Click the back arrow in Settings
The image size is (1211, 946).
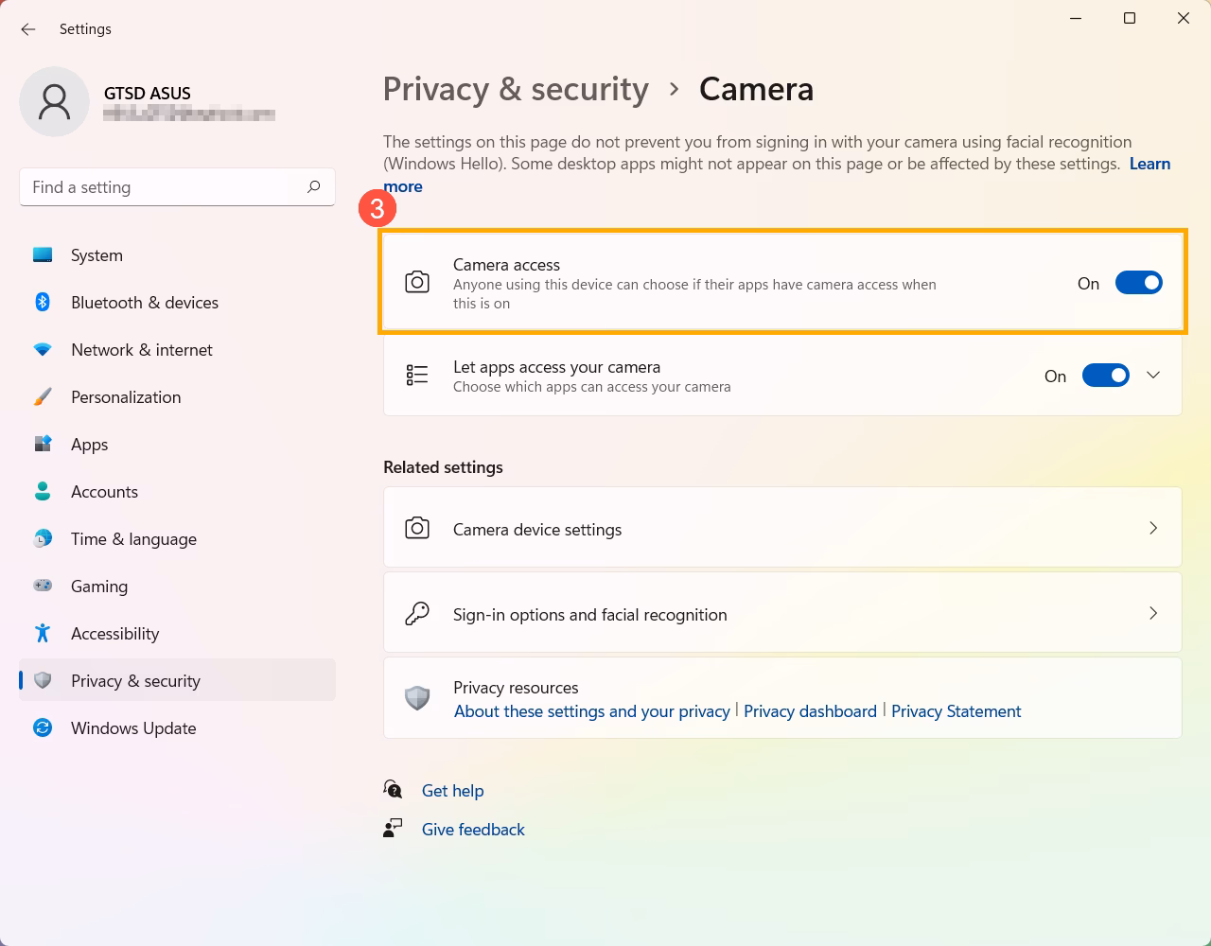tap(28, 29)
